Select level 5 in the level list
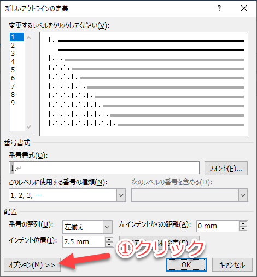This screenshot has width=257, height=277. 17,70
